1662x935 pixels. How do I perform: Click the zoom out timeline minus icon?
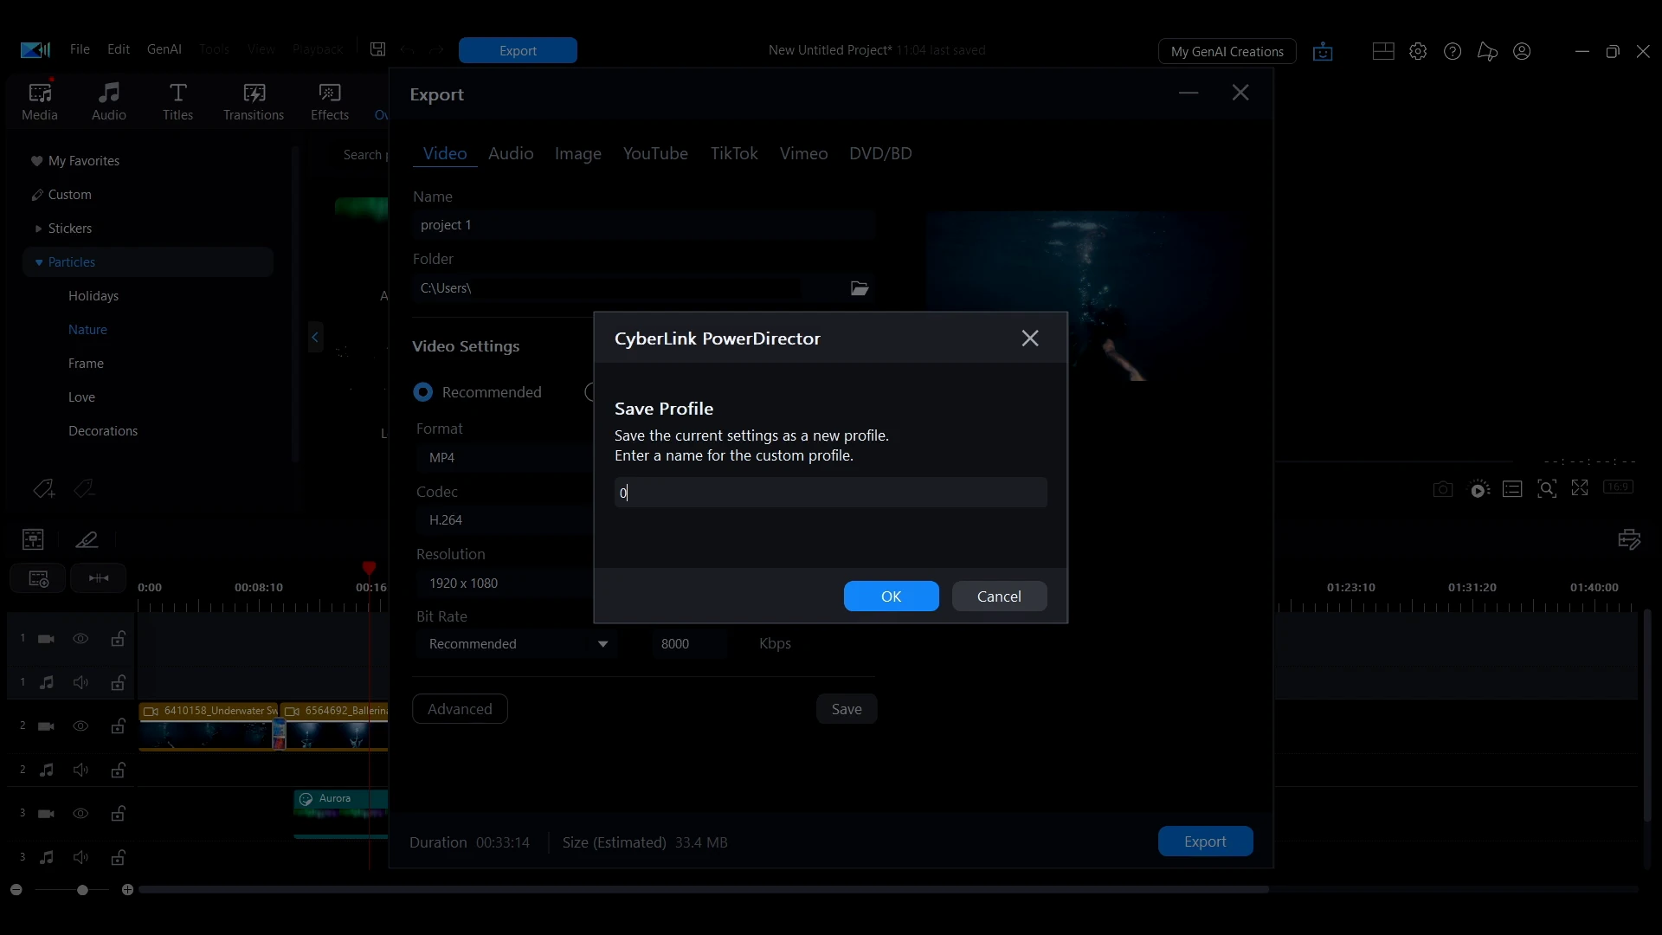point(16,890)
